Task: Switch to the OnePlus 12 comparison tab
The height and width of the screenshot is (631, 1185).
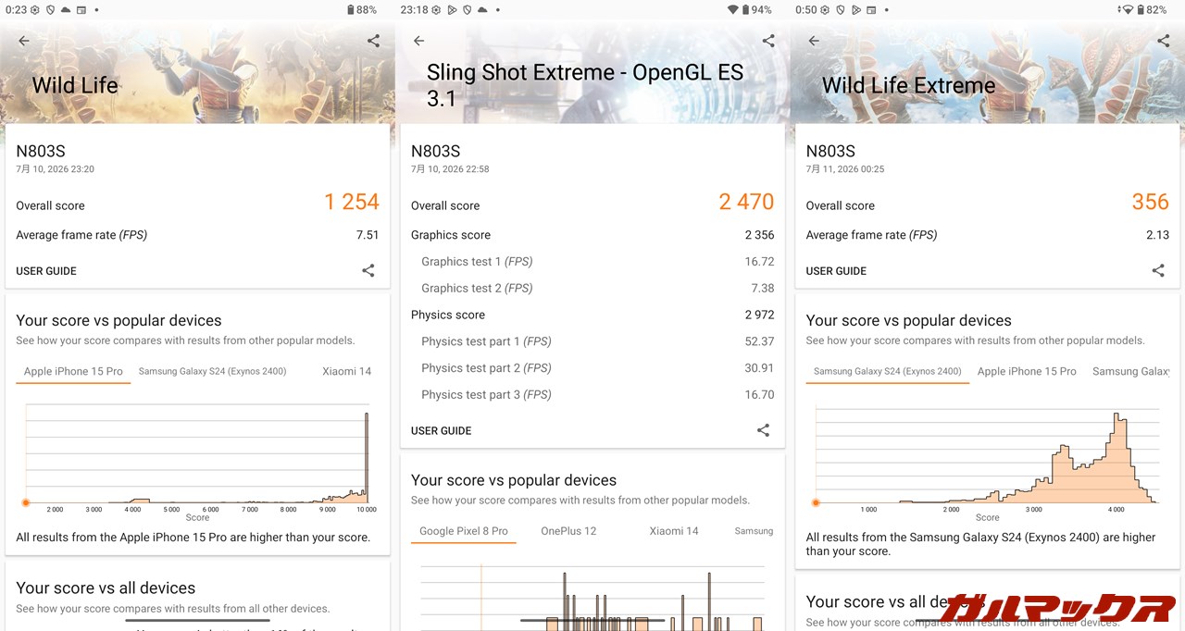Action: 568,531
